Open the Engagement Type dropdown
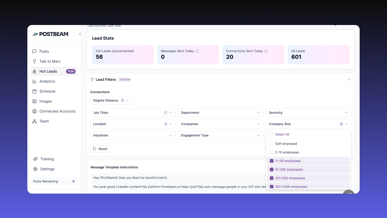The image size is (387, 218). pos(221,135)
